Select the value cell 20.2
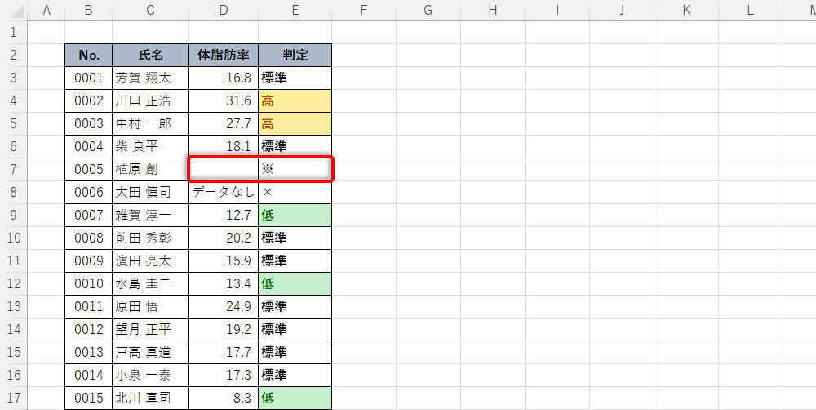 coord(224,238)
